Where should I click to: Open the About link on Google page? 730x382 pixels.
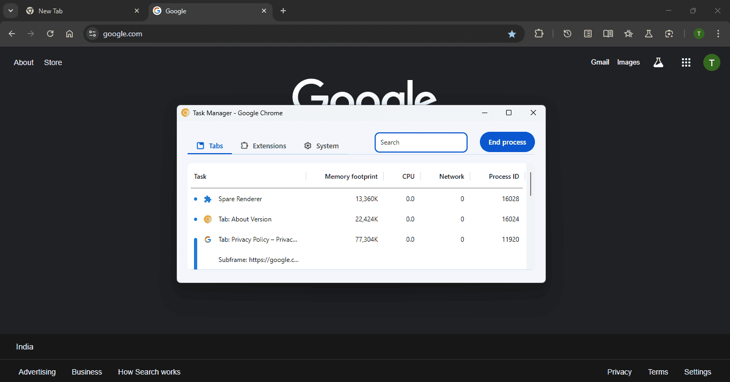click(24, 62)
